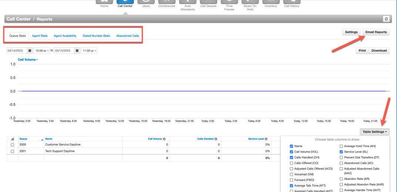Viewport: 397px width, 192px height.
Task: Enable Abandoned Calls (AC) column
Action: pyautogui.click(x=341, y=163)
